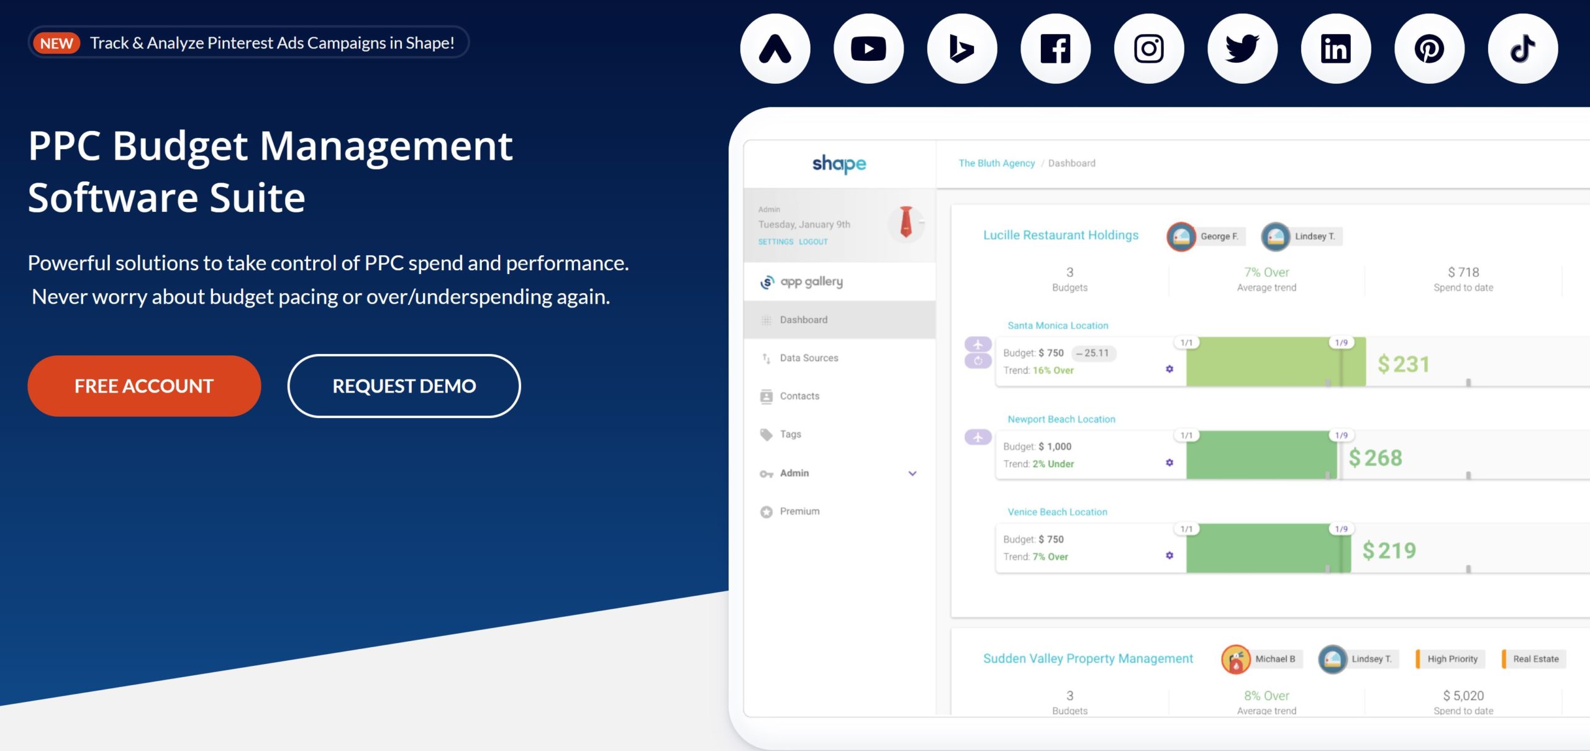Open Contacts in the sidebar
Image resolution: width=1590 pixels, height=751 pixels.
click(x=840, y=396)
